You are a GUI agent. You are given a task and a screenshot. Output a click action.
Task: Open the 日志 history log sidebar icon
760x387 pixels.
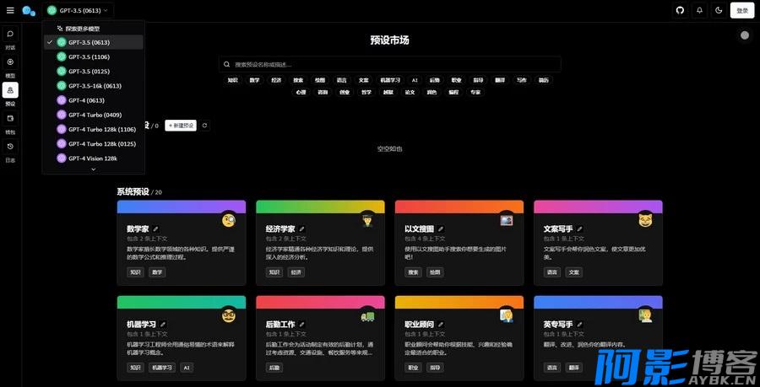(10, 146)
